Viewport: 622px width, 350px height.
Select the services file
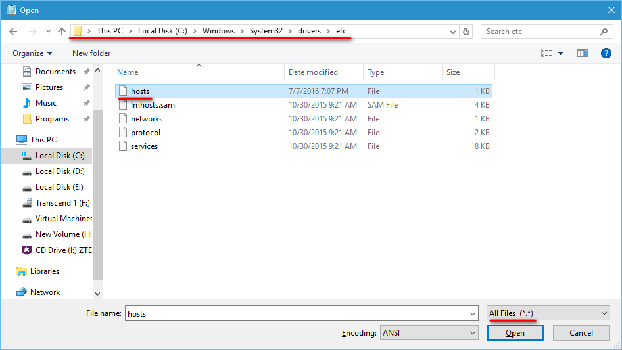point(304,146)
